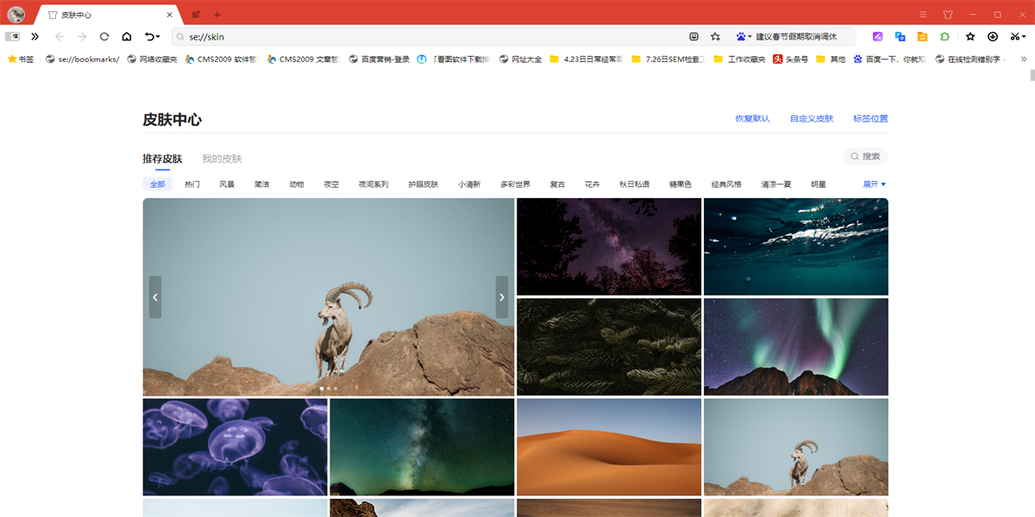Screen dimensions: 1035x517
Task: Open the screenshot tool dropdown arrow
Action: click(1025, 37)
